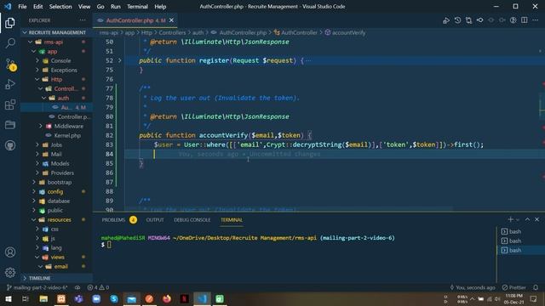Click inside the terminal prompt input
This screenshot has width=545, height=306.
click(109, 245)
